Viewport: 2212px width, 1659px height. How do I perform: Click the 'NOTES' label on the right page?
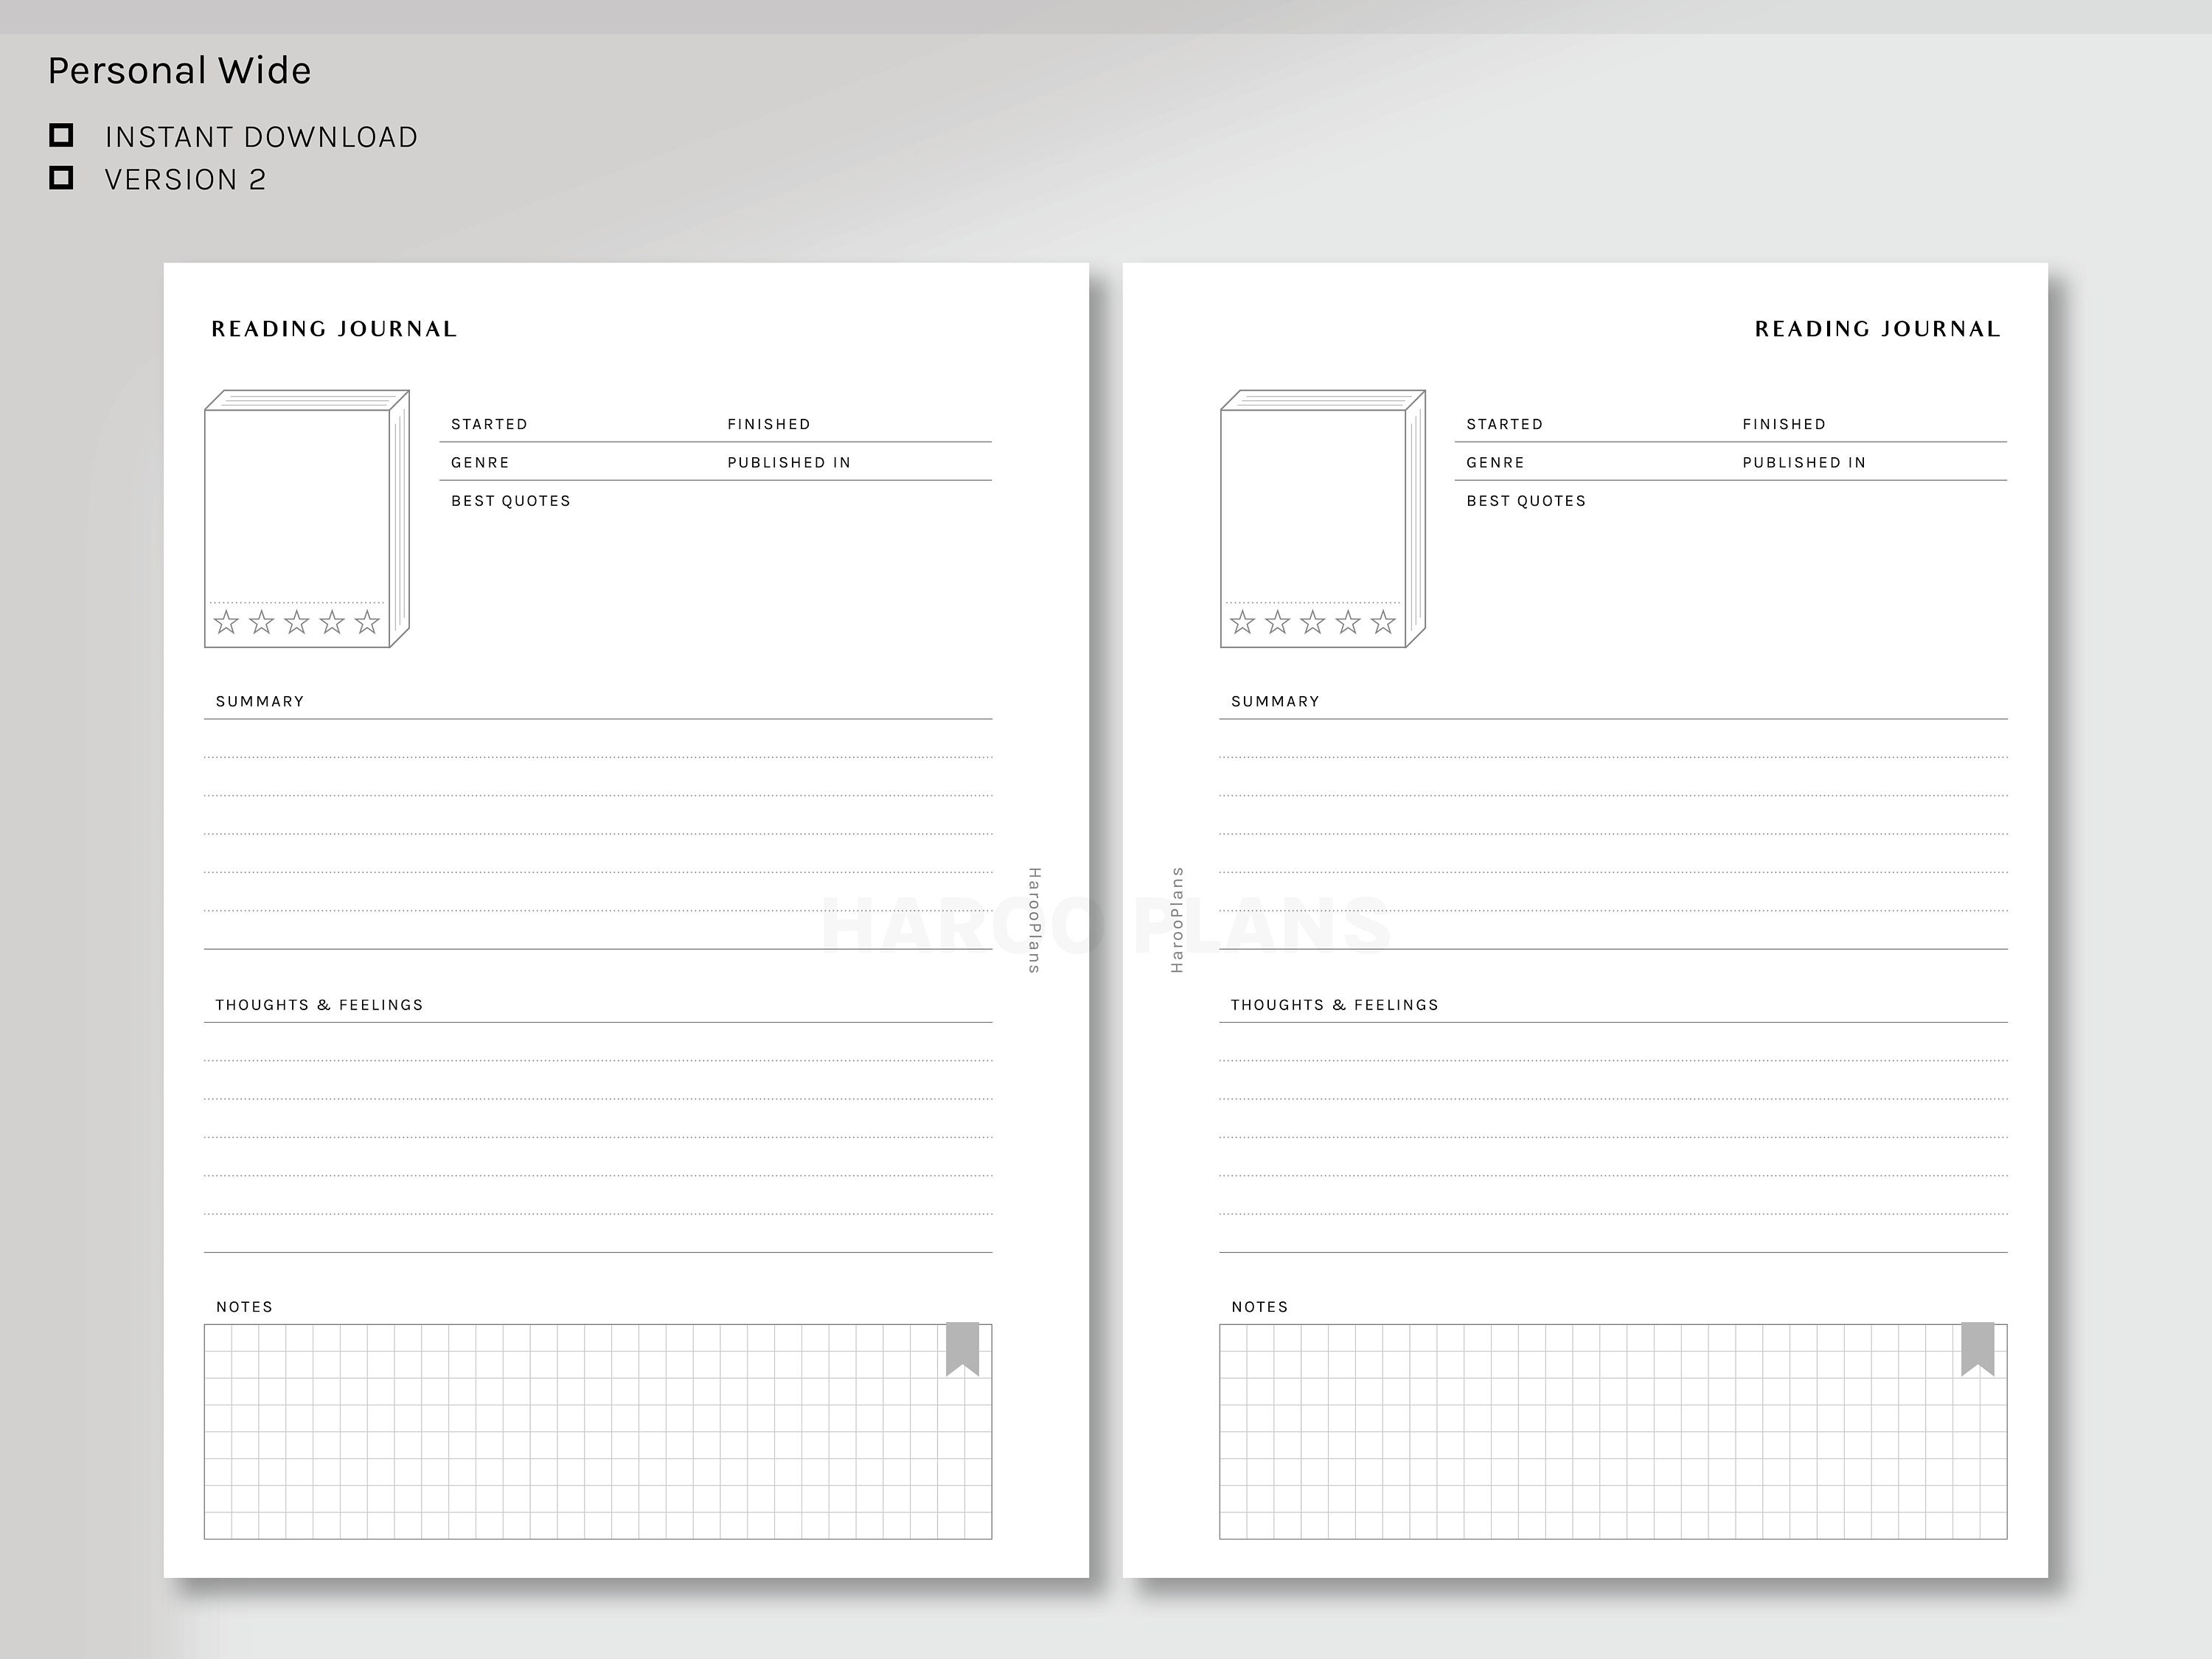(1260, 1307)
